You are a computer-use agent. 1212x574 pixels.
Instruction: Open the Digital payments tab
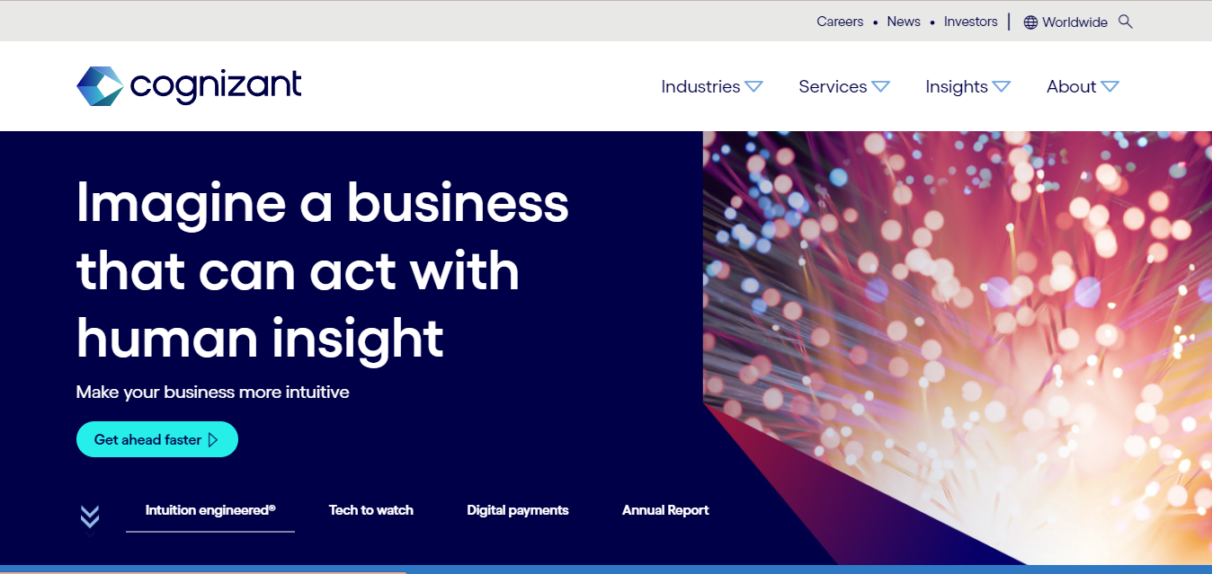(x=518, y=510)
